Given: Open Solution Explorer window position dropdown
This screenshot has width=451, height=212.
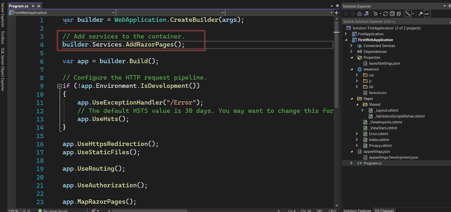Looking at the screenshot, I should (445, 6).
